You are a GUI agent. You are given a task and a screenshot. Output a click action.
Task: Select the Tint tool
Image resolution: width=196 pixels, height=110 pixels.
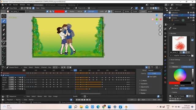(x=4, y=34)
